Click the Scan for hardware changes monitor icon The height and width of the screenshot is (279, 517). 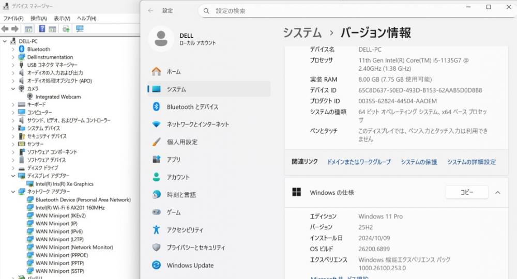[x=80, y=29]
